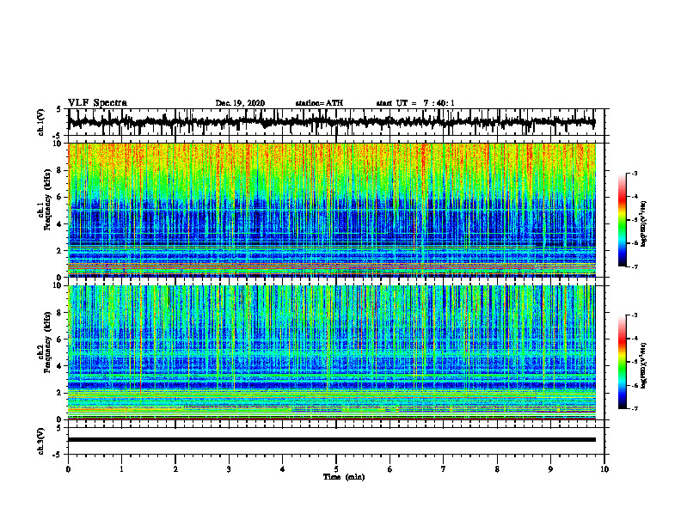Screen dimensions: 681x526
Task: Click inside the ch.2 spectrogram panel
Action: (x=331, y=352)
